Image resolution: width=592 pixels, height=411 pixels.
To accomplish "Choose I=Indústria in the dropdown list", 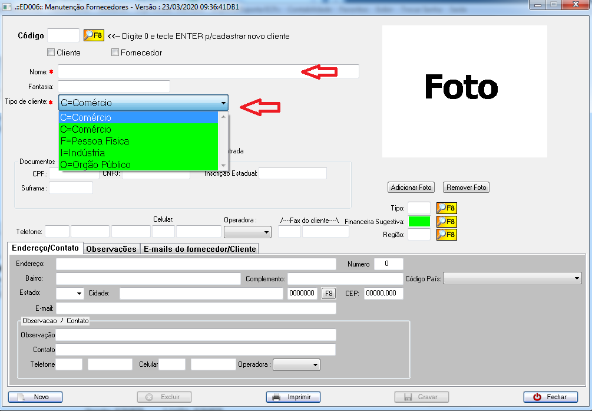I will tap(82, 153).
